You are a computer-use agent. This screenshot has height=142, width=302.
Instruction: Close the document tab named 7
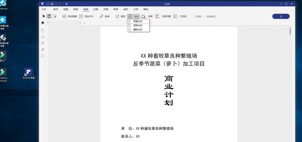coord(80,23)
